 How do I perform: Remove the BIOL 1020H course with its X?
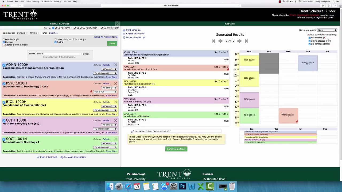pos(115,102)
